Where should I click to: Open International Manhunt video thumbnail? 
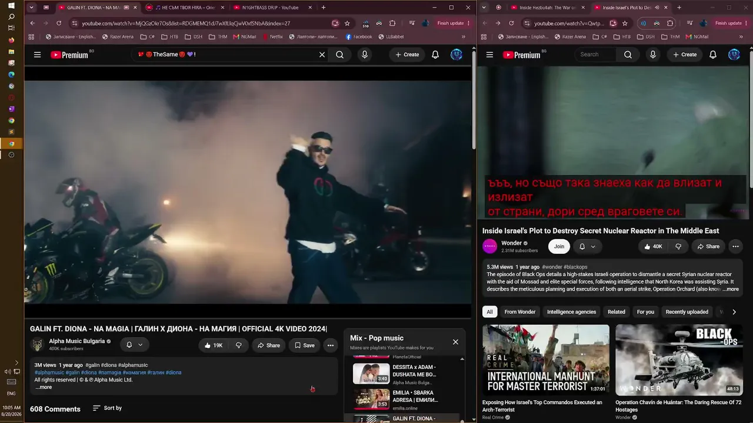[x=546, y=360]
